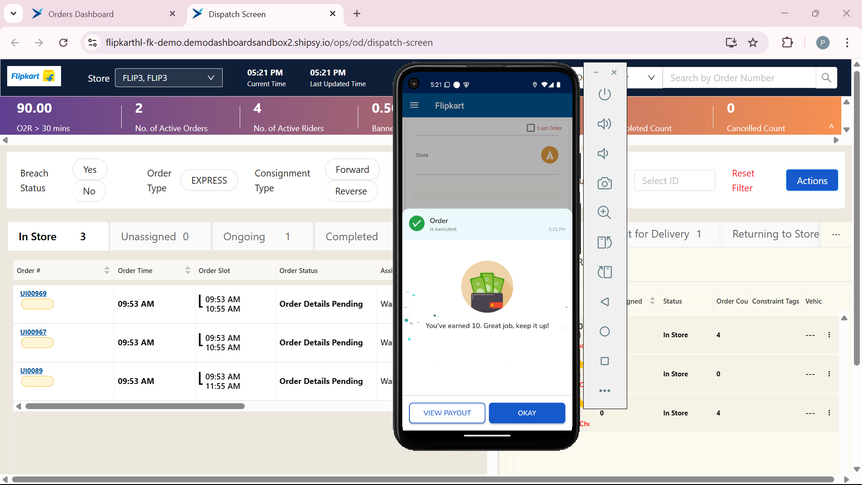Image resolution: width=862 pixels, height=485 pixels.
Task: Open browser extensions puzzle icon
Action: (787, 43)
